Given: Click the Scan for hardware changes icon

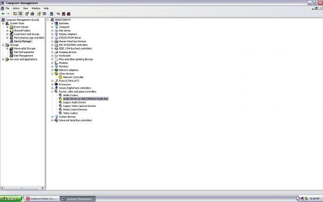Looking at the screenshot, I should [x=52, y=14].
